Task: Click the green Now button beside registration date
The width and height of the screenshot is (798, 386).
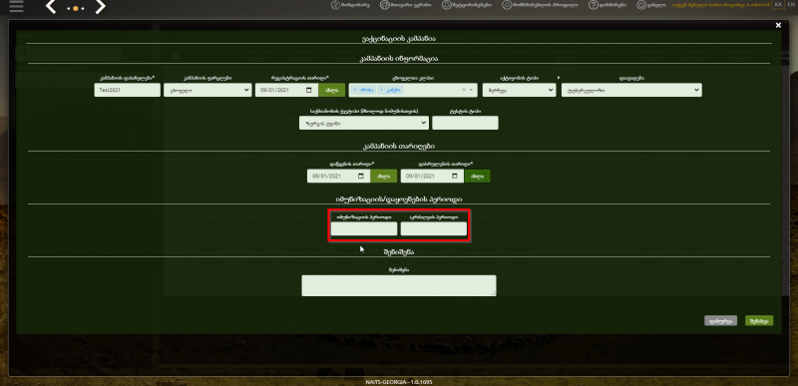Action: [x=332, y=90]
